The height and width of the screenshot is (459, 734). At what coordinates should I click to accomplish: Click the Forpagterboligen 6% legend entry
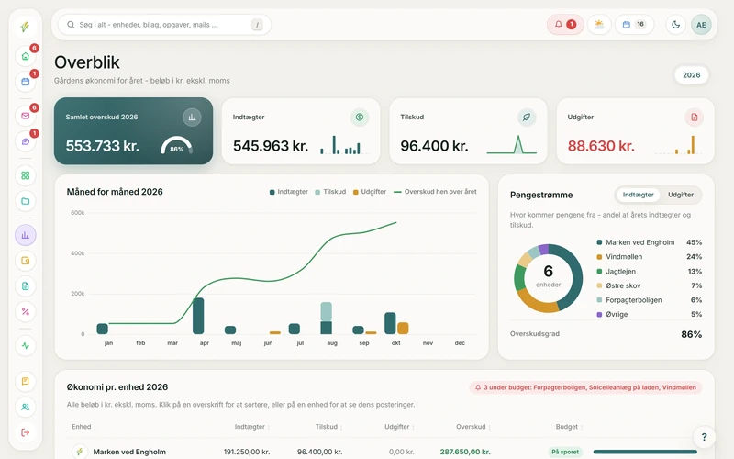pos(650,300)
